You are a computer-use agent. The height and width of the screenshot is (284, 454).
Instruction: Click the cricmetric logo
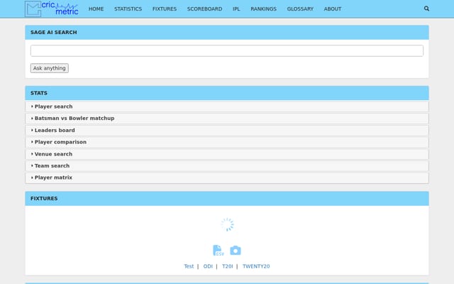[x=52, y=9]
